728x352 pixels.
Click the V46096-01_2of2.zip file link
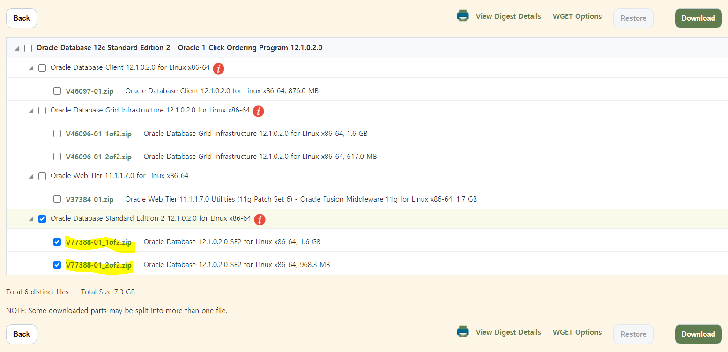98,157
